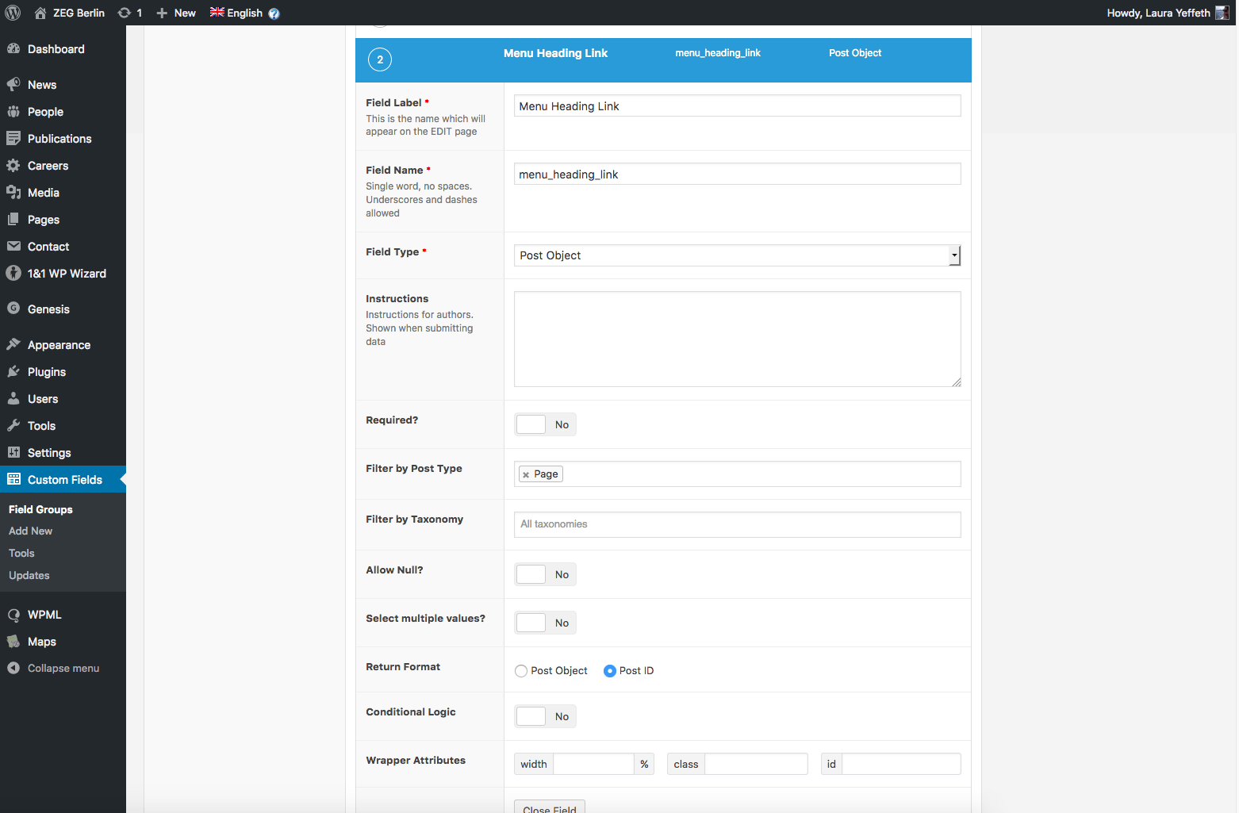Open Updates submenu item
This screenshot has width=1239, height=813.
pyautogui.click(x=29, y=575)
